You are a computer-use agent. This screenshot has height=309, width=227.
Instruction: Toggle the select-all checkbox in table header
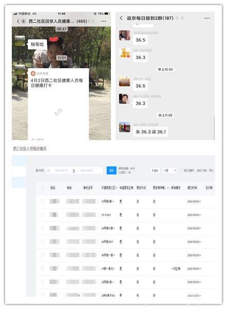(43, 188)
